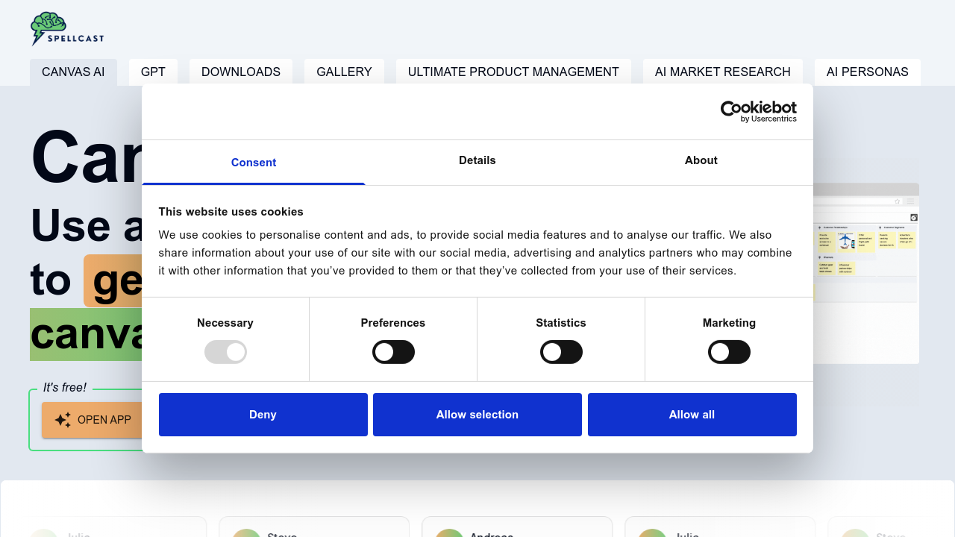Open the Canvas AI menu item
Image resolution: width=955 pixels, height=537 pixels.
73,72
